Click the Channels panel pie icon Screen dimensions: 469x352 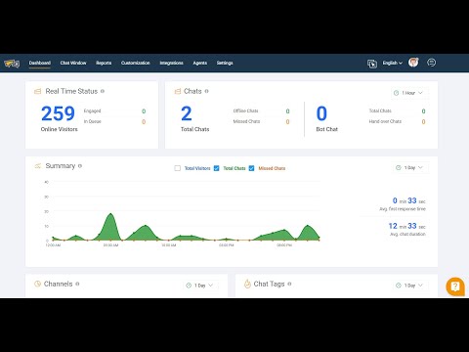[x=37, y=284]
